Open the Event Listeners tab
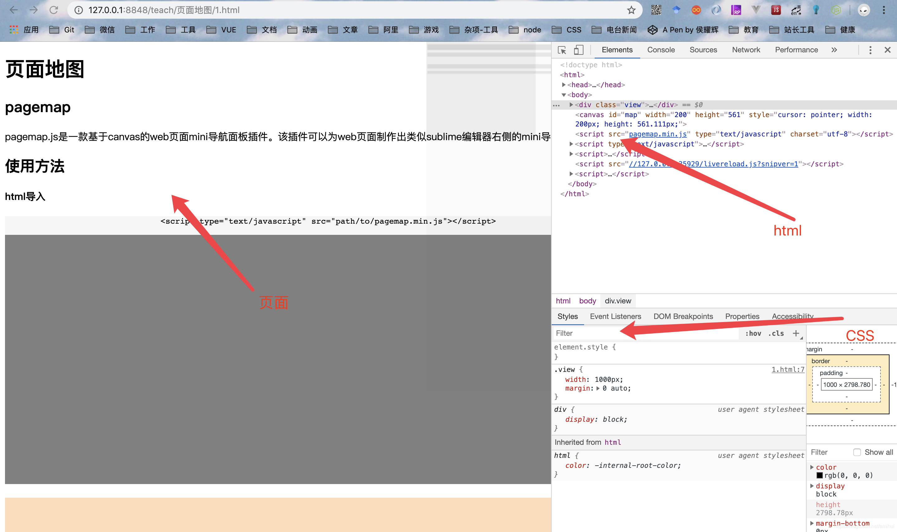This screenshot has width=897, height=532. (615, 316)
